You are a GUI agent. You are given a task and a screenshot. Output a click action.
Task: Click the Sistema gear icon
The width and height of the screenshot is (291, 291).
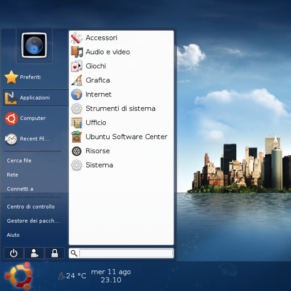[77, 165]
